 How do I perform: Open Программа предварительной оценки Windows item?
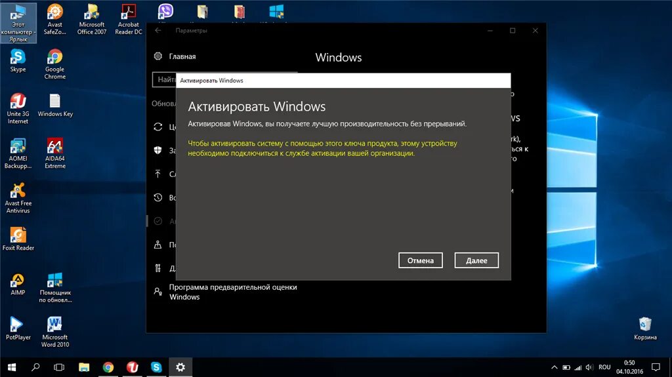233,292
